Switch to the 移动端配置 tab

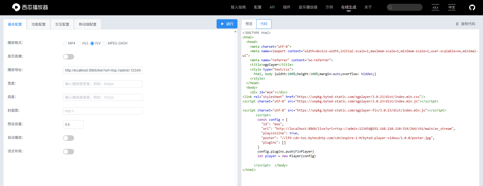pos(88,24)
